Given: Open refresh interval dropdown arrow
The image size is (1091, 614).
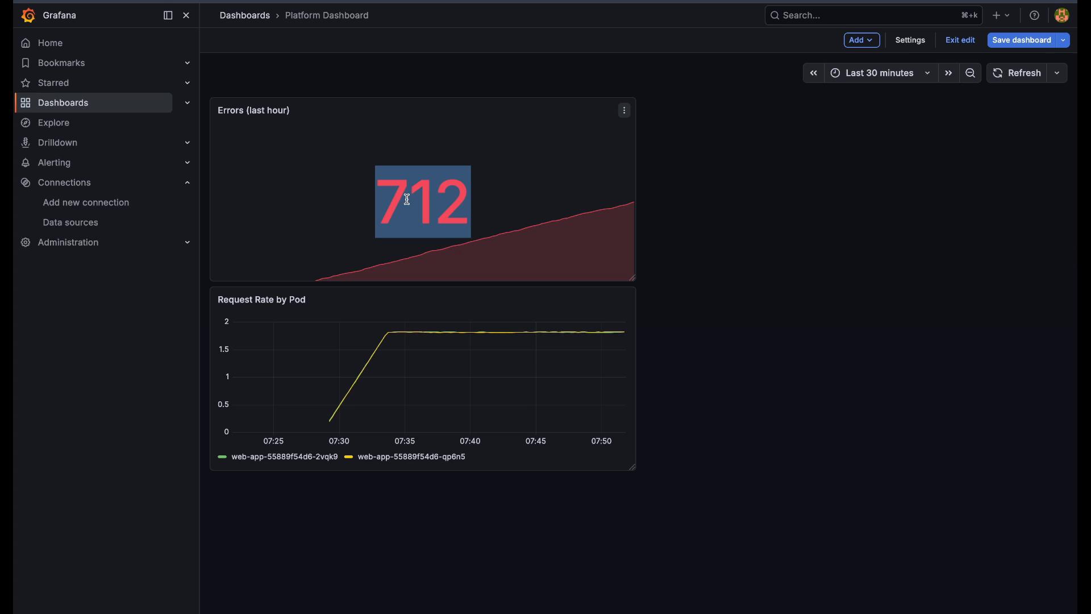Looking at the screenshot, I should 1057,73.
